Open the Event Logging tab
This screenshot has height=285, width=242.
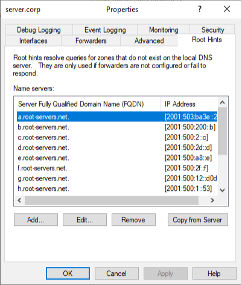click(105, 30)
